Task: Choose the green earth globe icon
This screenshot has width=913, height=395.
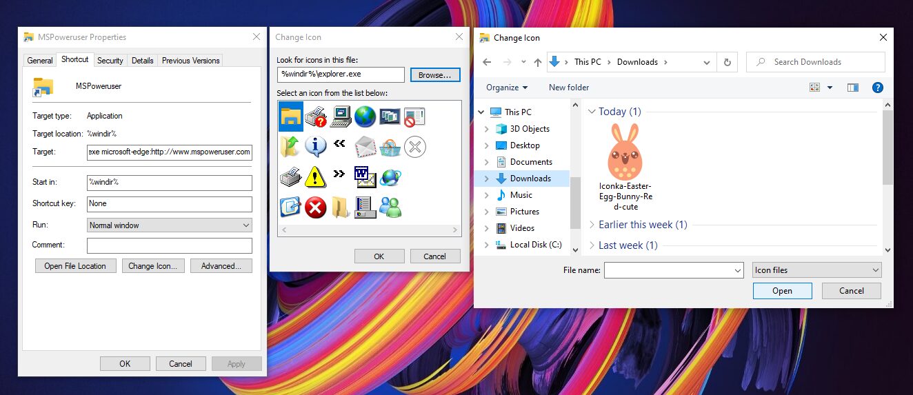Action: 365,117
